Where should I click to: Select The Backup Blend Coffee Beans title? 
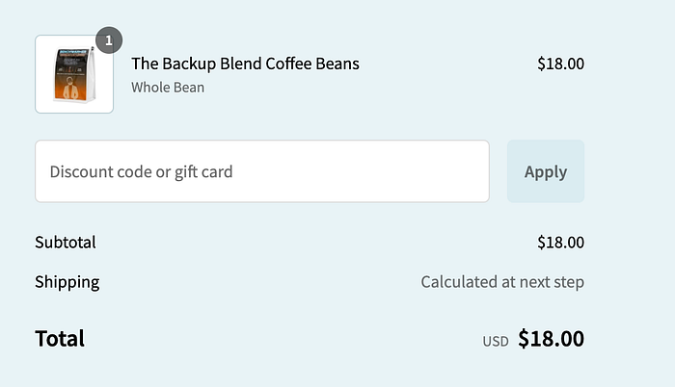pyautogui.click(x=245, y=64)
